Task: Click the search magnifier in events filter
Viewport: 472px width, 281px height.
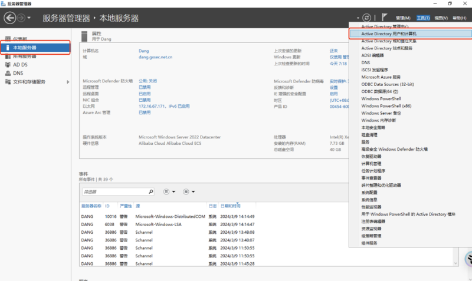Action: click(151, 191)
